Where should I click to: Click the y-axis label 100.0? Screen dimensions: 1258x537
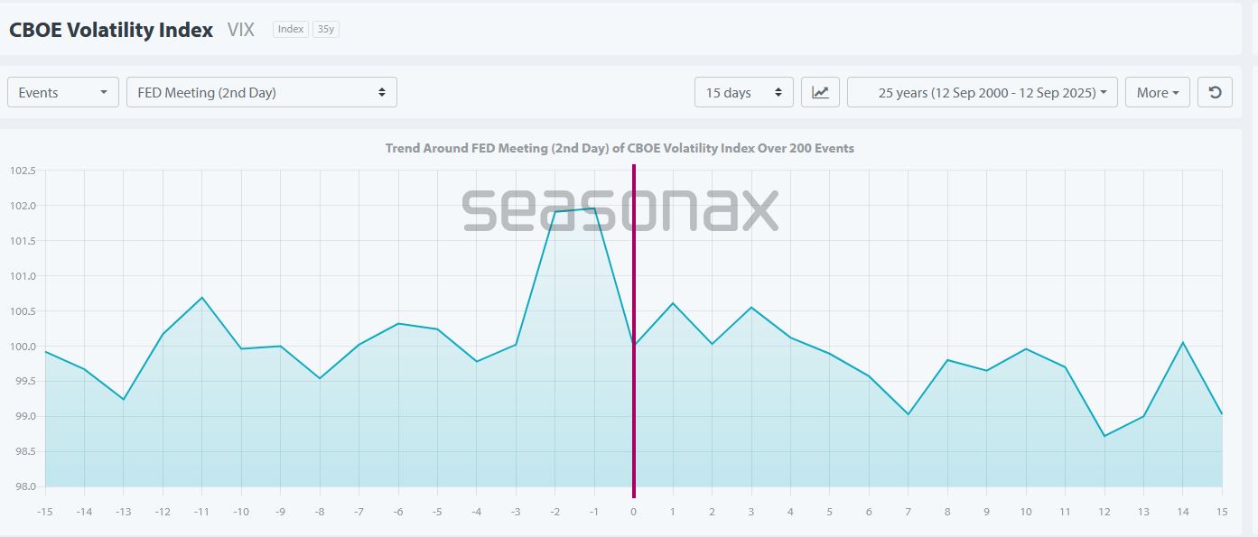23,347
